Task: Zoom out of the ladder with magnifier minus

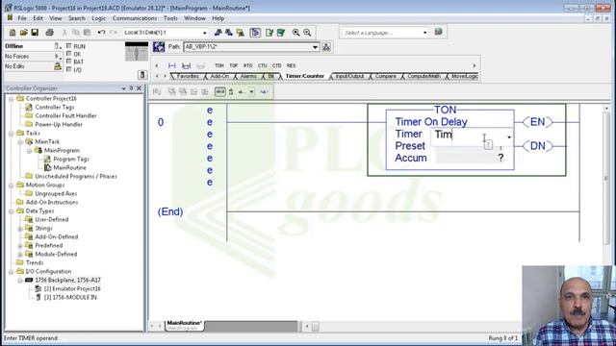Action: pyautogui.click(x=307, y=33)
